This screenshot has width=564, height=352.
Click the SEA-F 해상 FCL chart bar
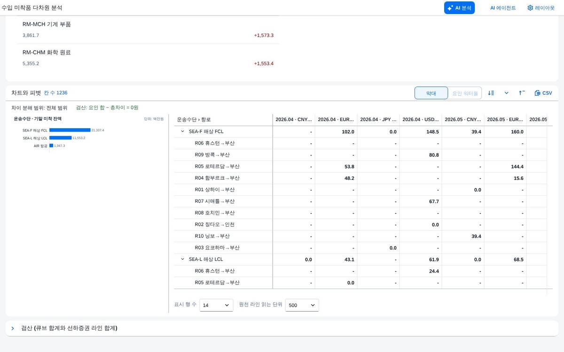70,130
